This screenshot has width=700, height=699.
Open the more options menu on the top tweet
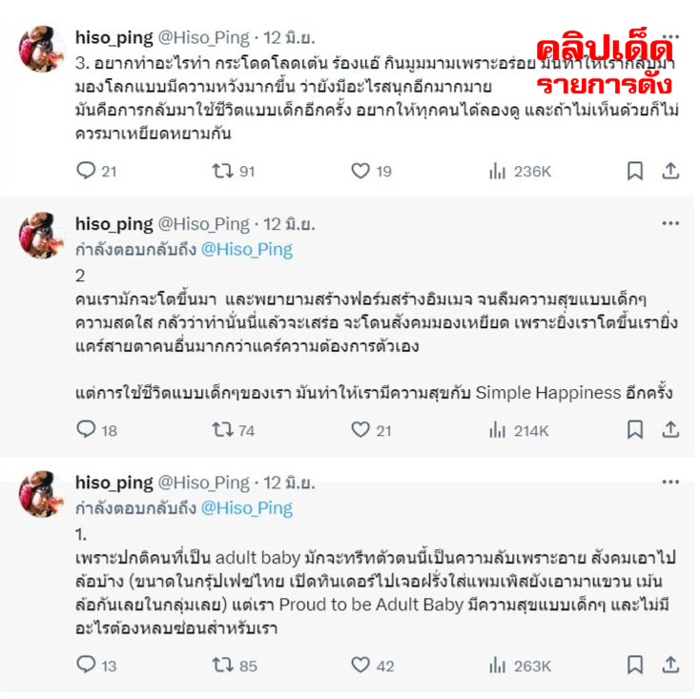click(670, 36)
